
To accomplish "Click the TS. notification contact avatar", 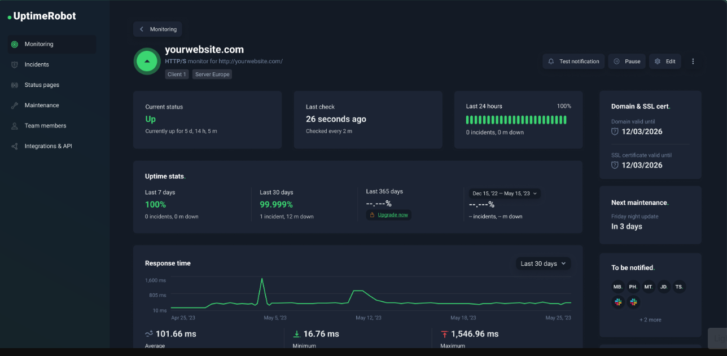I will (679, 287).
